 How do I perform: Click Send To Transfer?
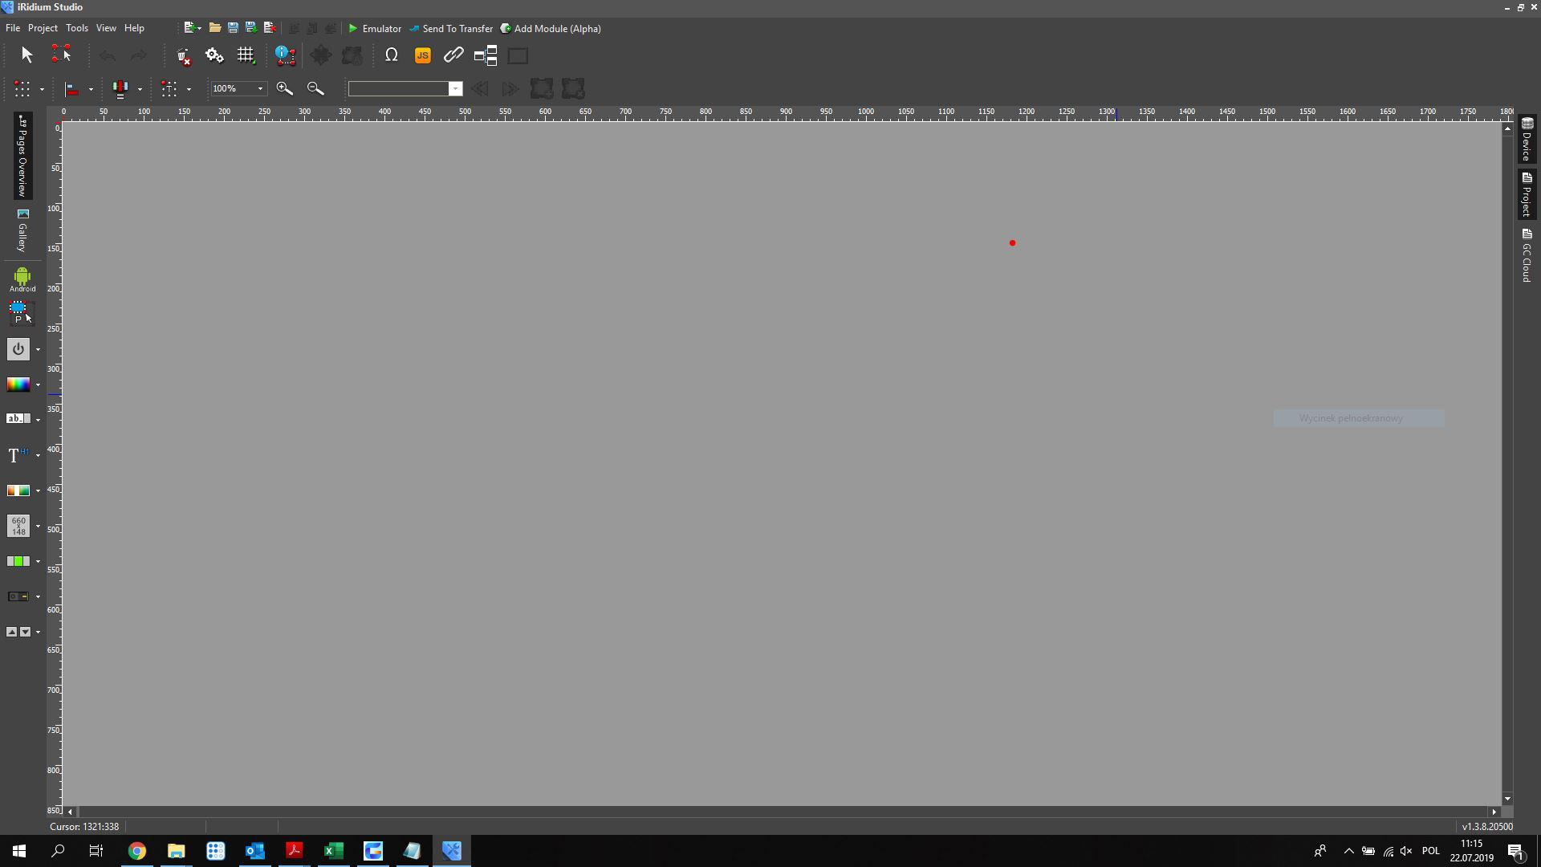[451, 28]
